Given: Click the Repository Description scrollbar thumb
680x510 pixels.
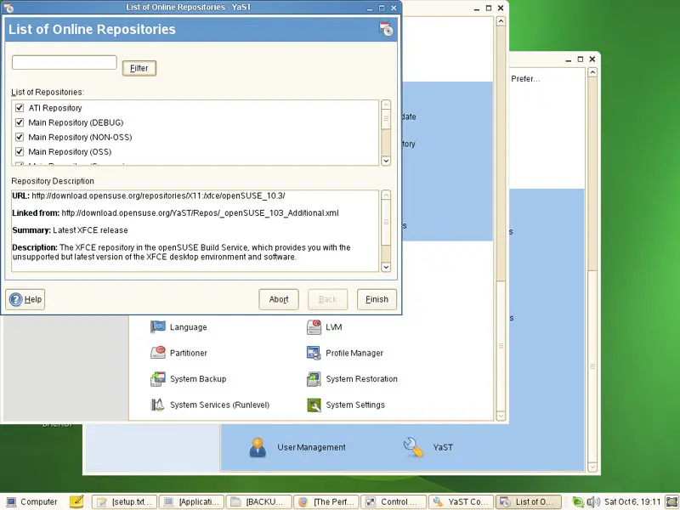Looking at the screenshot, I should coord(386,223).
